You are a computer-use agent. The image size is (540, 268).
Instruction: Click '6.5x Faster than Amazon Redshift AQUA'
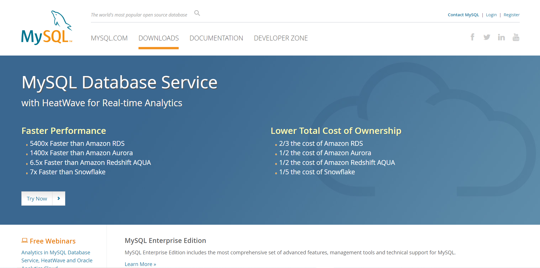click(x=90, y=163)
